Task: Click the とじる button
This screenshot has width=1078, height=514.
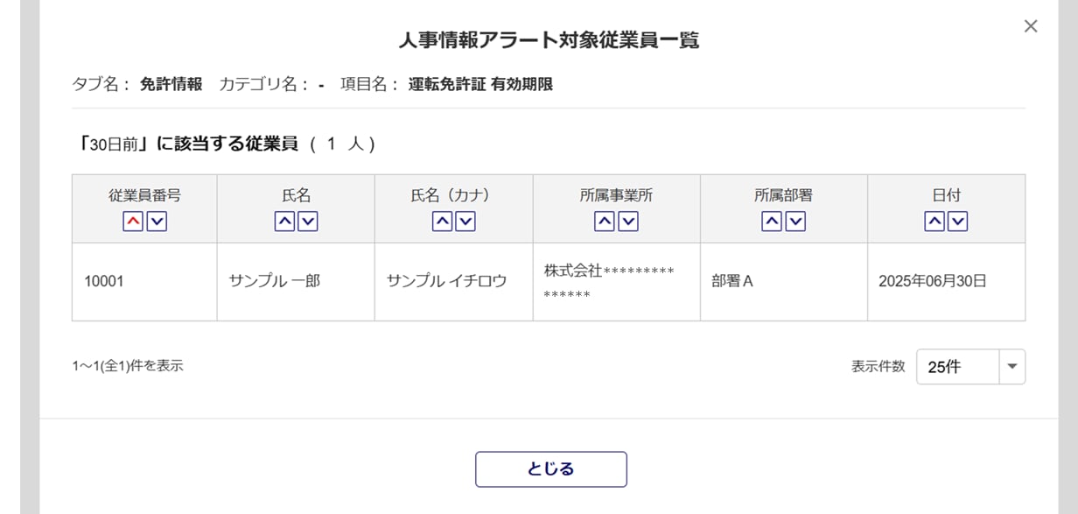Action: point(550,469)
